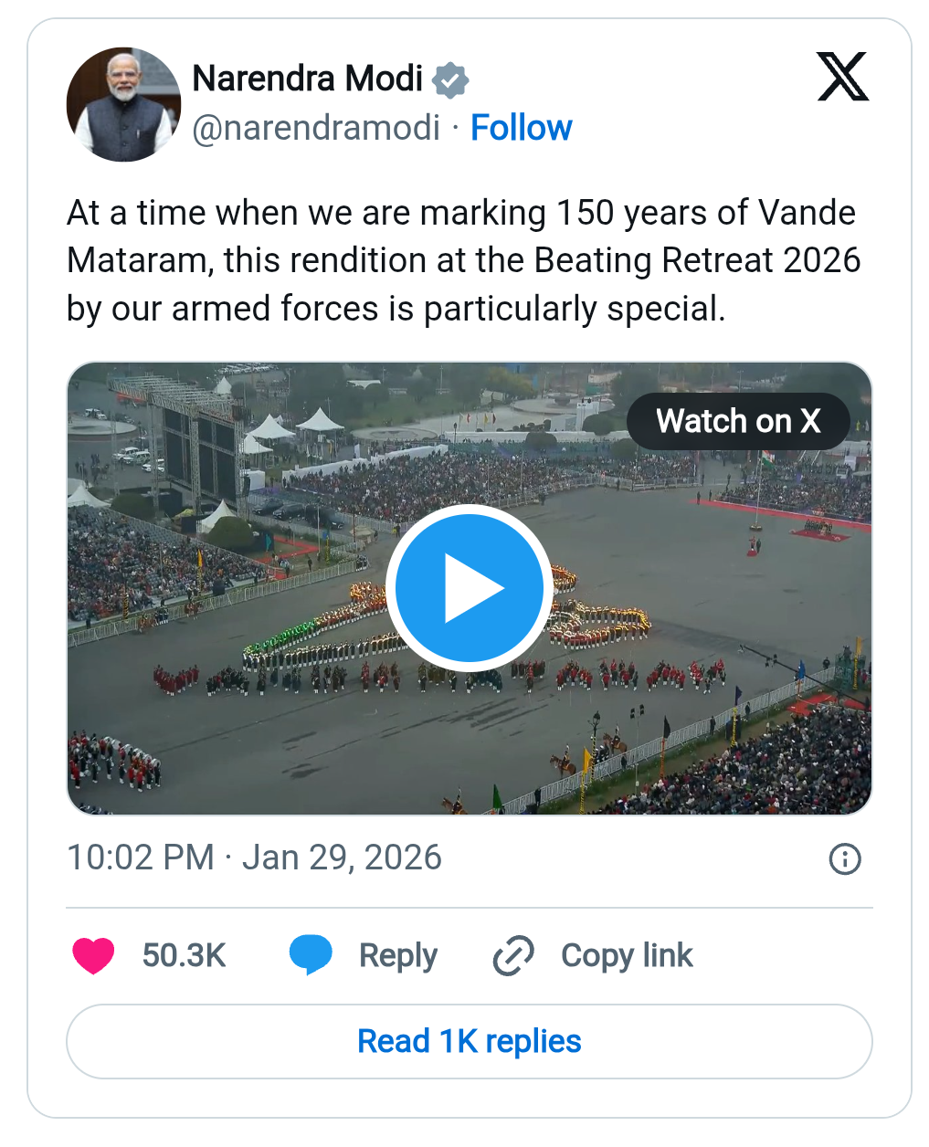
Task: Open the 10:02 PM timestamp link
Action: pyautogui.click(x=141, y=858)
